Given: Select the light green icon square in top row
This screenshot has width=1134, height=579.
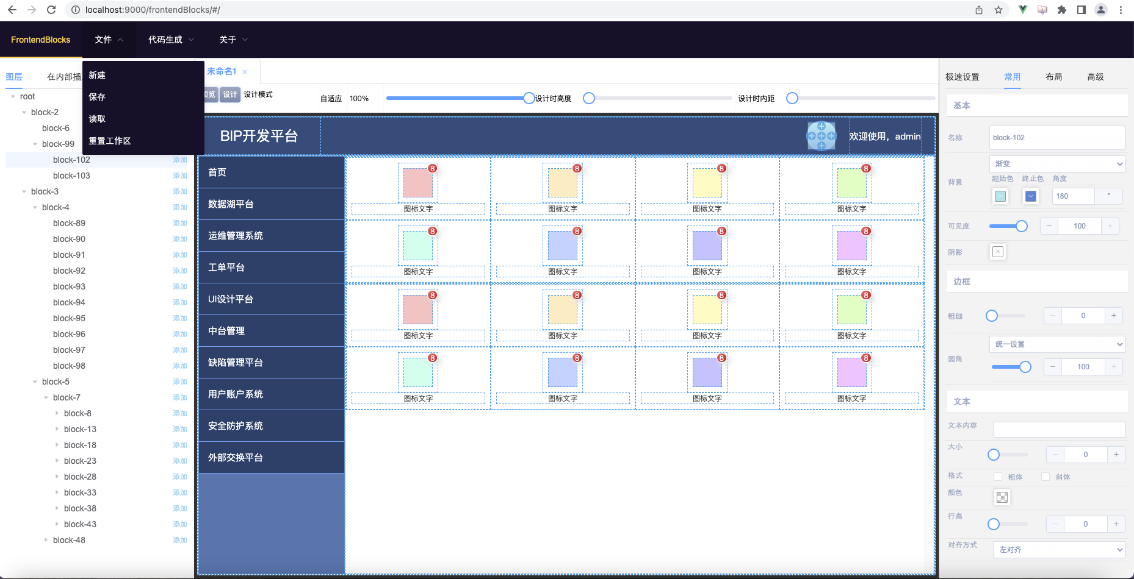Looking at the screenshot, I should pyautogui.click(x=852, y=183).
